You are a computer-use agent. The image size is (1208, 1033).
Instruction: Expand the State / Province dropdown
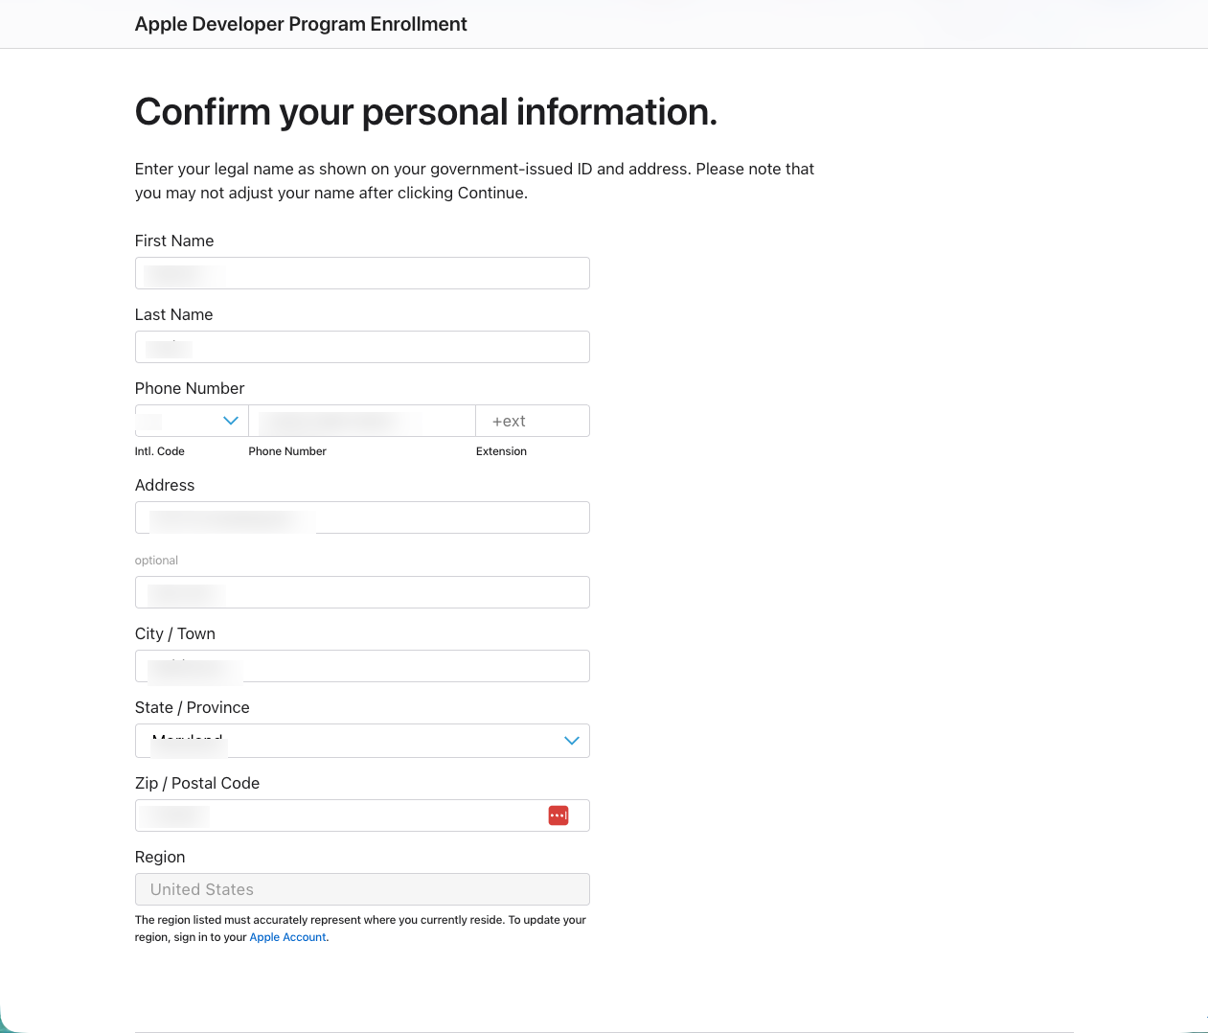(362, 741)
